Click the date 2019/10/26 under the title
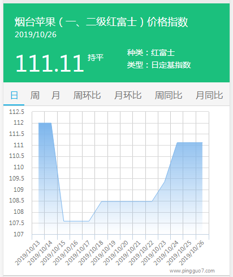The width and height of the screenshot is (233, 277). 36,34
